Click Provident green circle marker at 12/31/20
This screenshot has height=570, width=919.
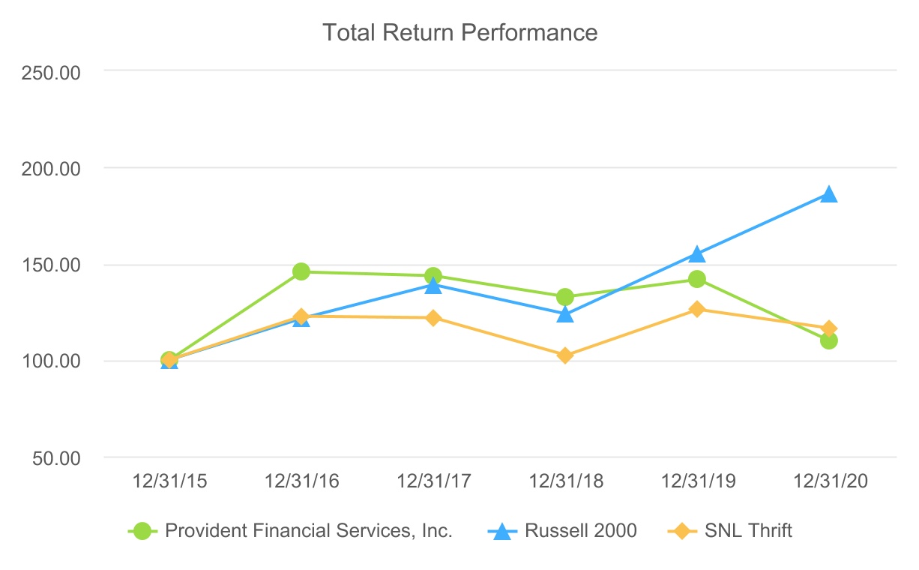coord(828,340)
